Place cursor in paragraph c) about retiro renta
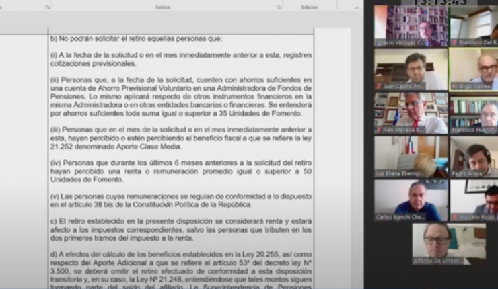 180,229
